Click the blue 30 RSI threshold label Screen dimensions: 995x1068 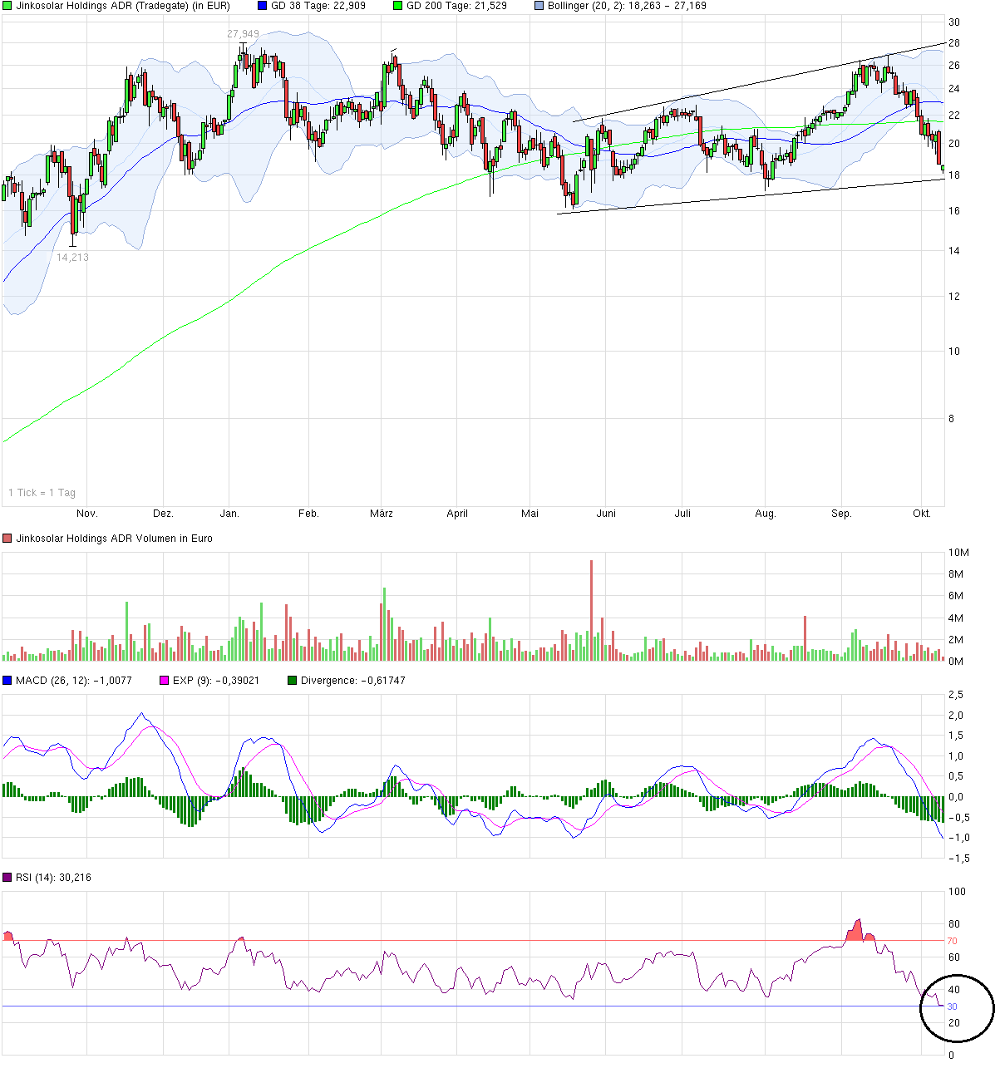pos(952,1006)
